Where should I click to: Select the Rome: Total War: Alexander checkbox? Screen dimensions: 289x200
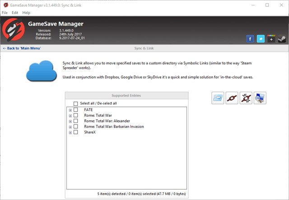(x=76, y=121)
